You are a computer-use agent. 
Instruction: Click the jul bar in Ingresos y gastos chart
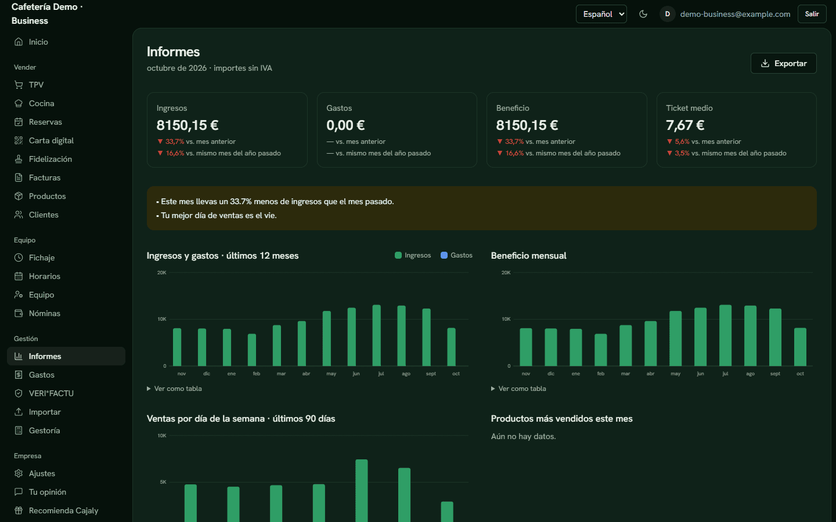click(x=377, y=335)
